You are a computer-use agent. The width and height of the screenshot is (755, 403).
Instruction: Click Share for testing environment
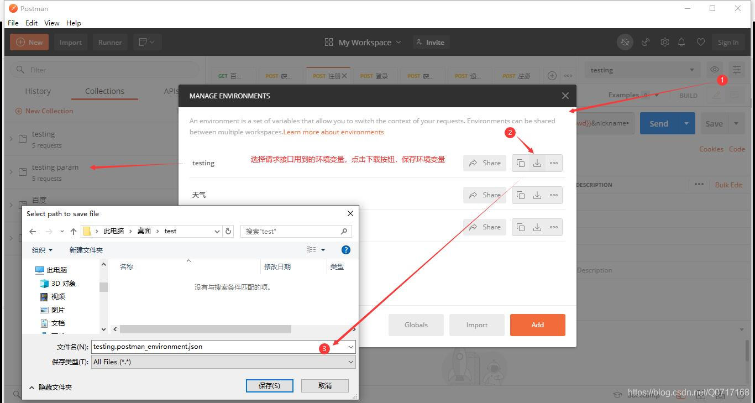(485, 163)
